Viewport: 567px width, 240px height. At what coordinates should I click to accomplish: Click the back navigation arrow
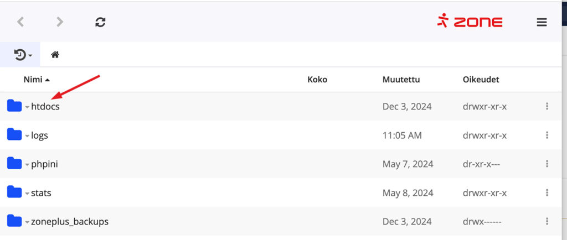(20, 22)
